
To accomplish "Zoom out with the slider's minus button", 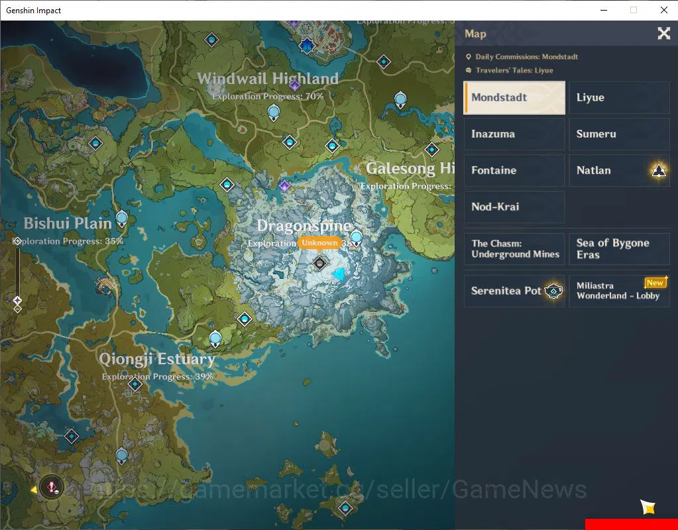I will coord(17,309).
